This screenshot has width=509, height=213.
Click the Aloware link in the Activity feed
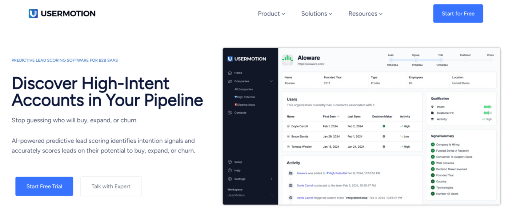click(x=302, y=173)
